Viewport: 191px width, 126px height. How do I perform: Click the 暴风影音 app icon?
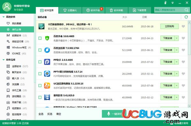[x=47, y=97]
